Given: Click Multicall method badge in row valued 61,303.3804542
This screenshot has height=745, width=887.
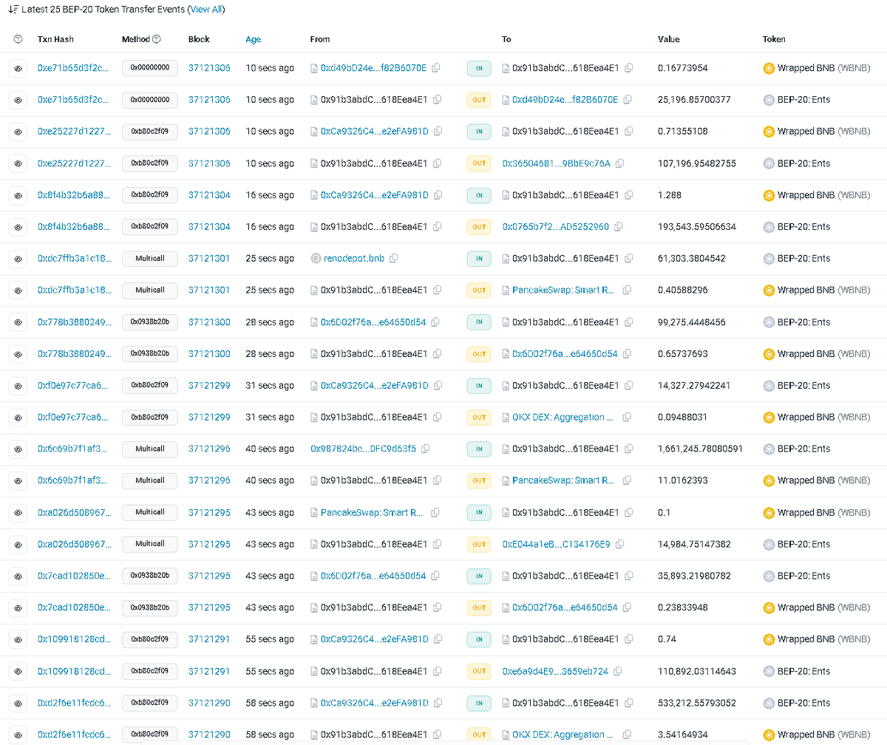Looking at the screenshot, I should tap(150, 259).
